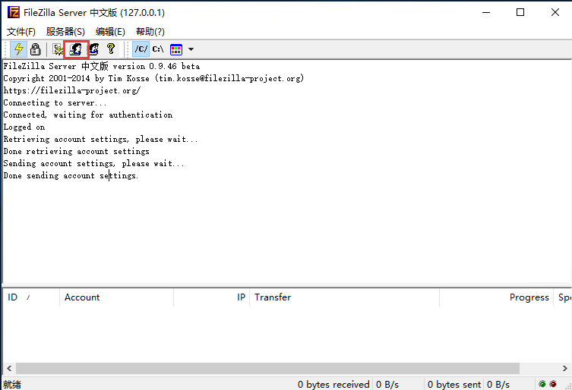The height and width of the screenshot is (390, 572).
Task: Toggle the C:\ path display button
Action: [158, 49]
